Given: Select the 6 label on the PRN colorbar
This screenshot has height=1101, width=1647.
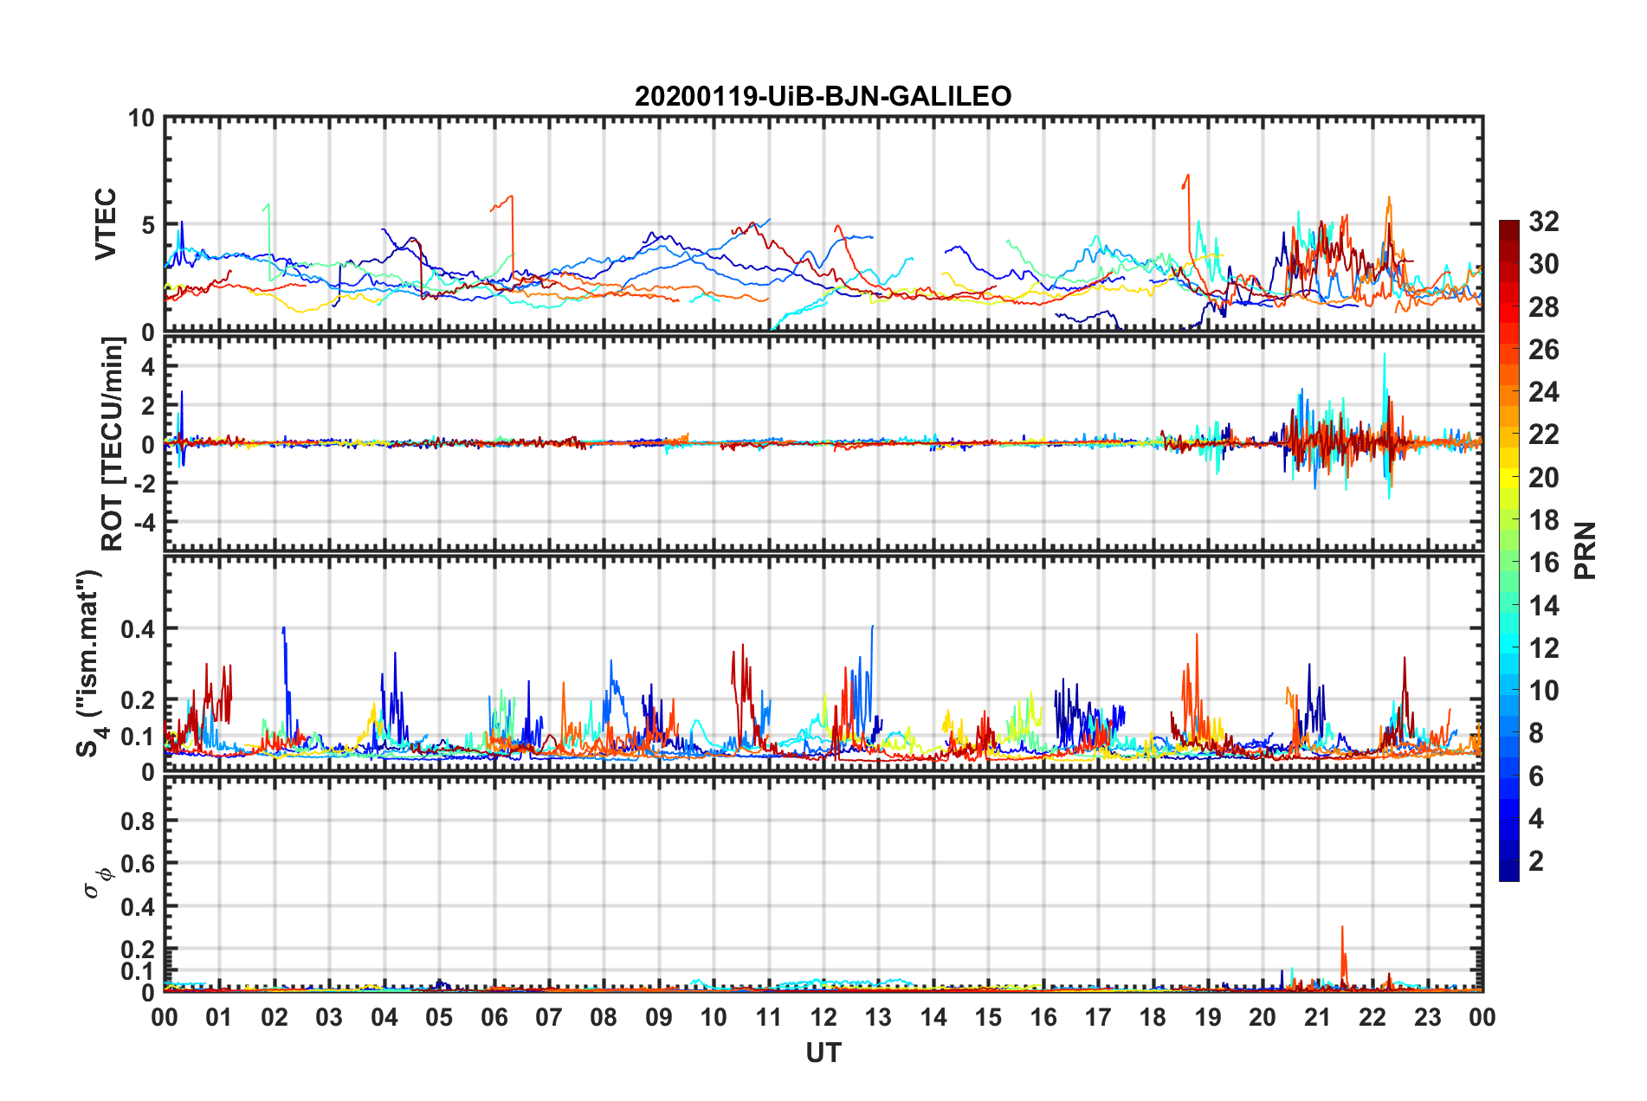Looking at the screenshot, I should point(1536,776).
